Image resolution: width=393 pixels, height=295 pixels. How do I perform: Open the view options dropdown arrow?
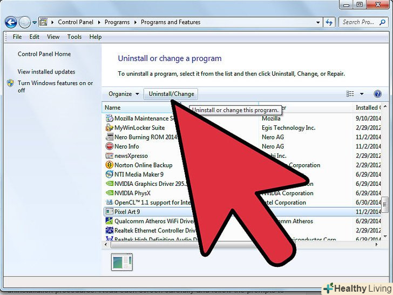click(362, 94)
